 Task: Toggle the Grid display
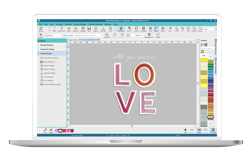click(x=150, y=29)
